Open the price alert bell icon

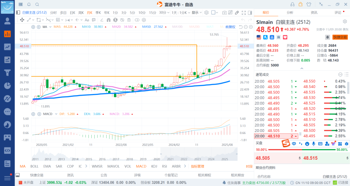tap(328, 37)
